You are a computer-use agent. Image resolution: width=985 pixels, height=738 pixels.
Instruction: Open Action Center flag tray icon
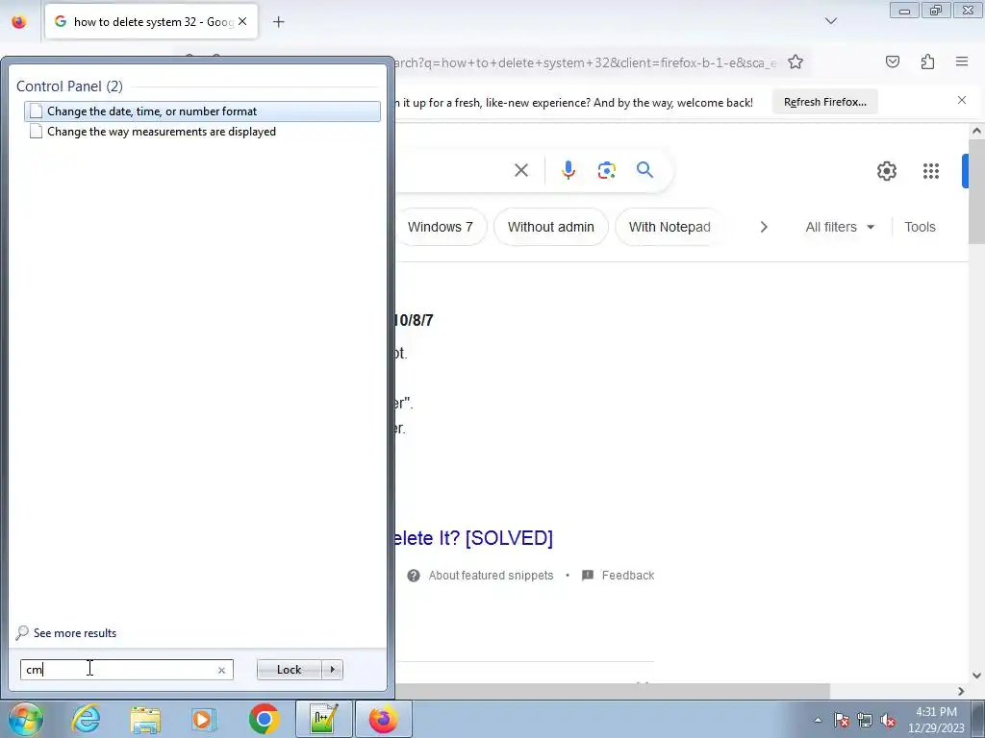842,720
